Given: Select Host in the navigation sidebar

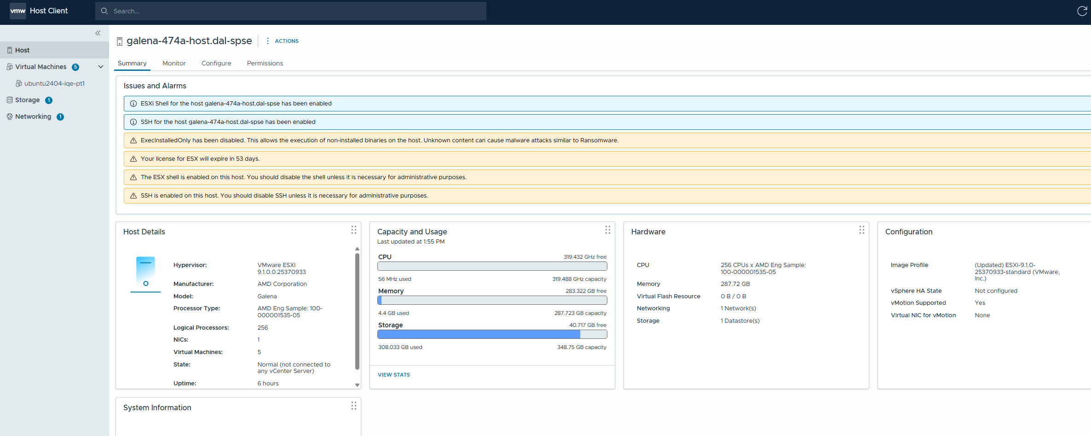Looking at the screenshot, I should coord(54,50).
